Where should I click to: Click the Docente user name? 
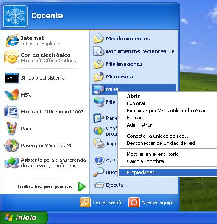[x=47, y=16]
